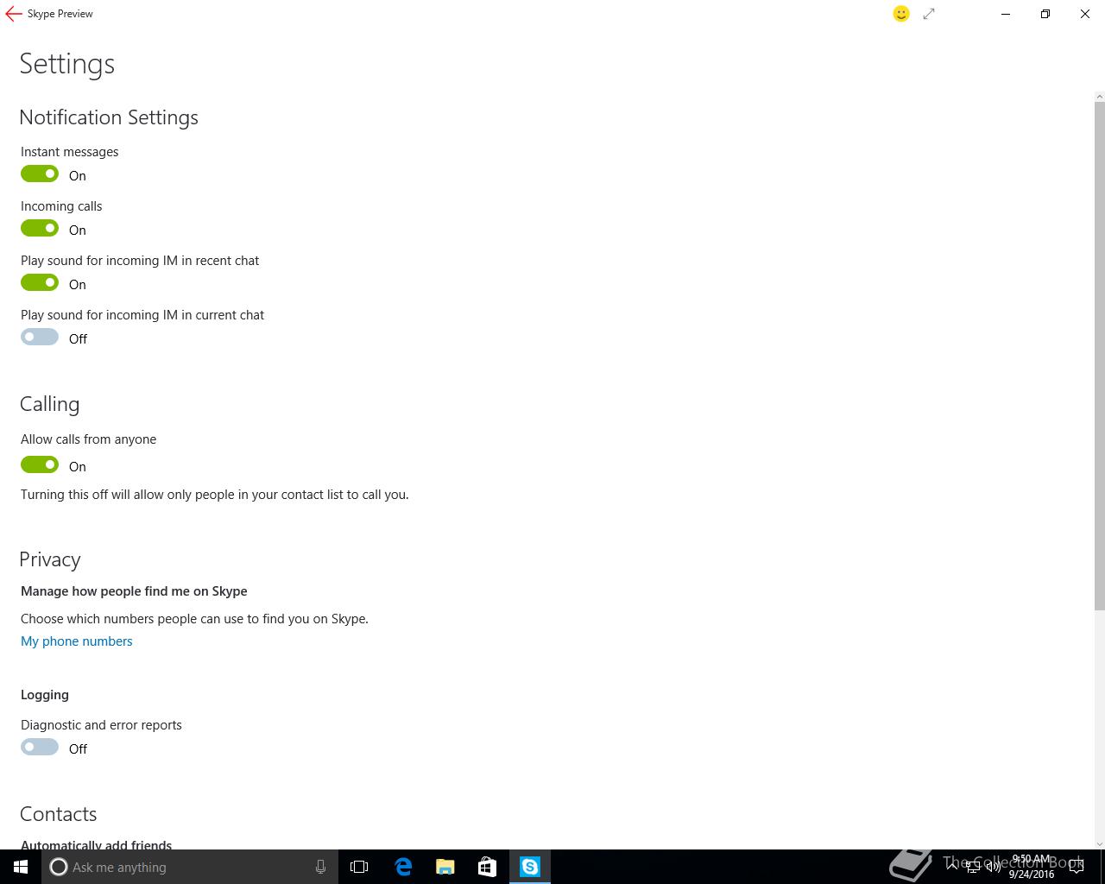The width and height of the screenshot is (1105, 884).
Task: Switch off Allow calls from anyone
Action: pyautogui.click(x=40, y=465)
